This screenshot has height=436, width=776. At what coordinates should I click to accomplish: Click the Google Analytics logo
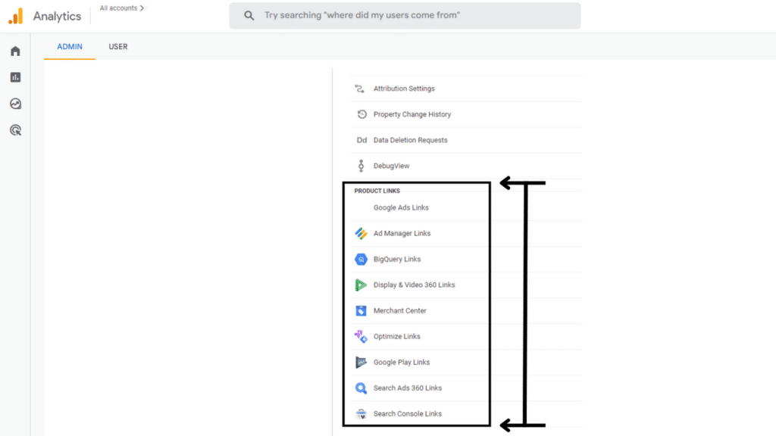pos(17,14)
